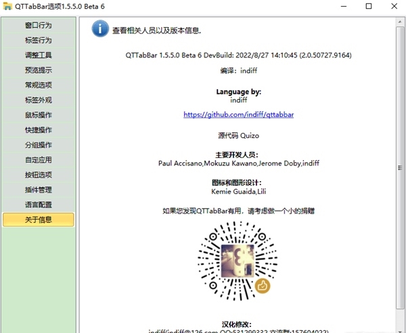Go to 语言配置 language settings
Image resolution: width=406 pixels, height=333 pixels.
point(39,205)
